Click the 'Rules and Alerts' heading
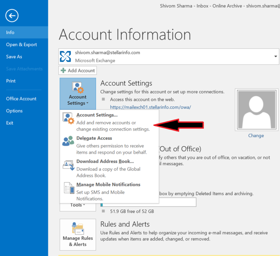The image size is (280, 256). pyautogui.click(x=125, y=224)
